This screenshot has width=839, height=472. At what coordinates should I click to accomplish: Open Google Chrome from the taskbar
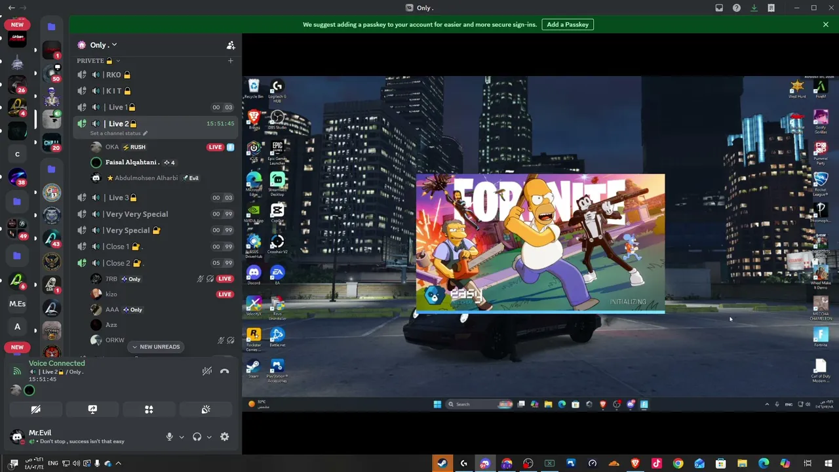[x=678, y=463]
